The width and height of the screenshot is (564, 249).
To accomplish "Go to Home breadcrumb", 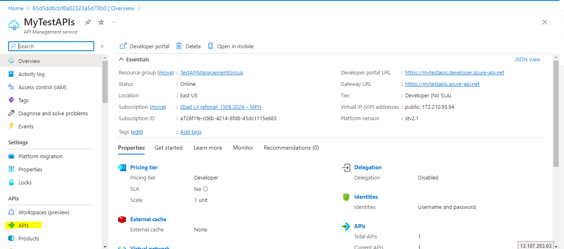I will click(16, 8).
